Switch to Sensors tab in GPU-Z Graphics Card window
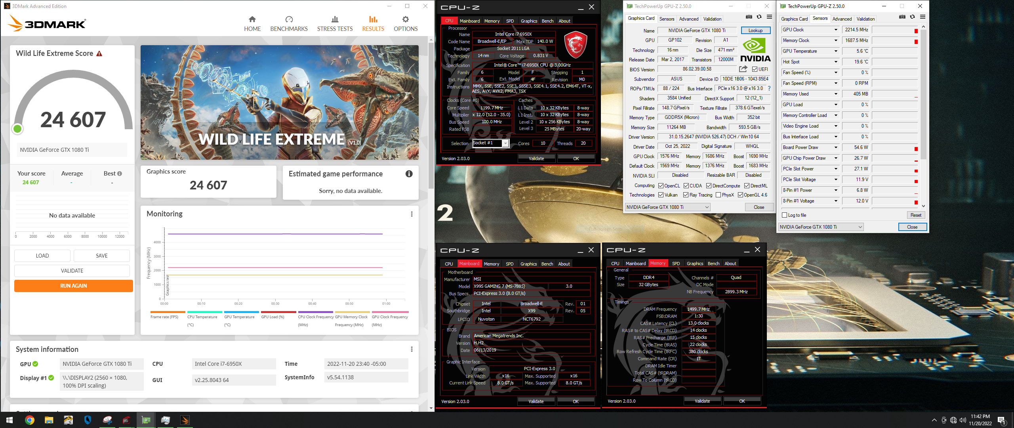This screenshot has width=1014, height=428. (667, 19)
